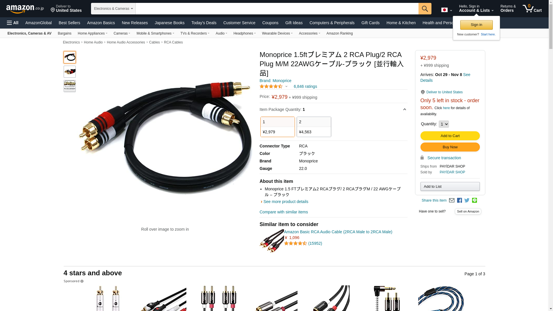The image size is (553, 311).
Task: Click the Amazon.co.jp logo
Action: 25,9
